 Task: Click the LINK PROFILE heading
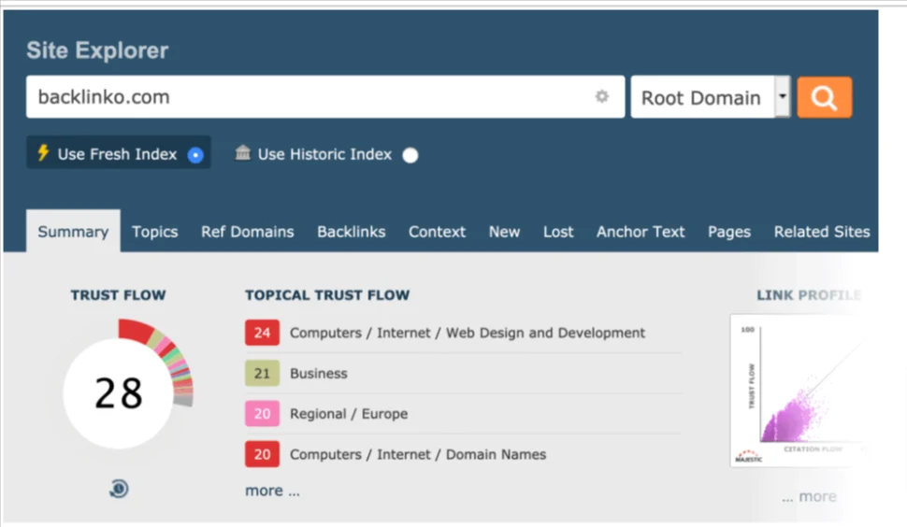coord(809,295)
